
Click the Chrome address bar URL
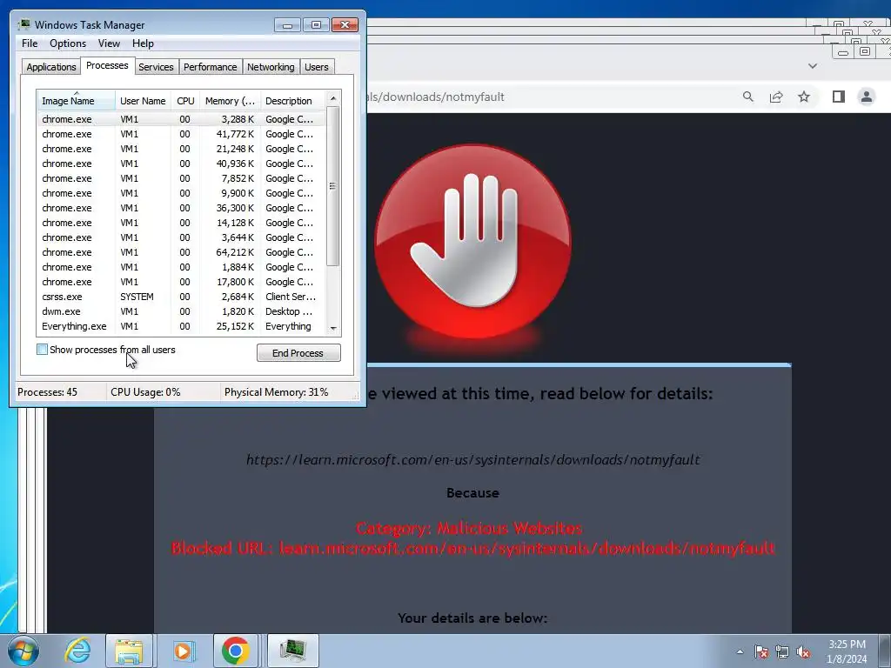coord(435,97)
